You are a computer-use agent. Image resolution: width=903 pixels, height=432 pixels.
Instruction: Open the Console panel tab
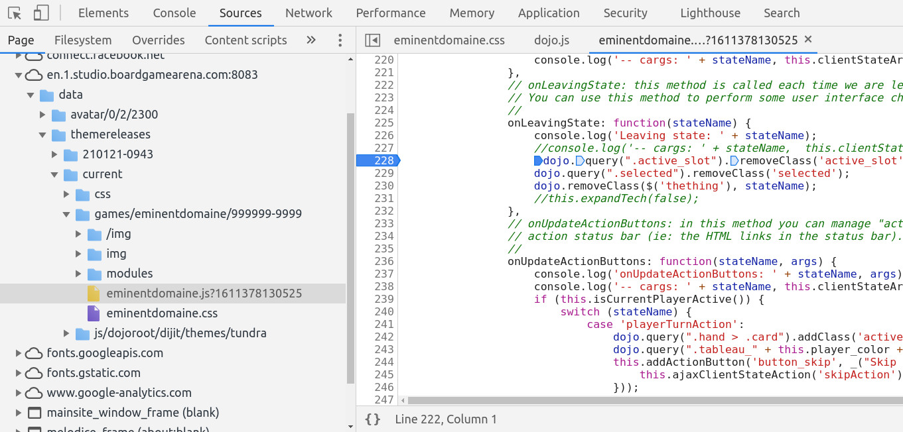[x=174, y=13]
